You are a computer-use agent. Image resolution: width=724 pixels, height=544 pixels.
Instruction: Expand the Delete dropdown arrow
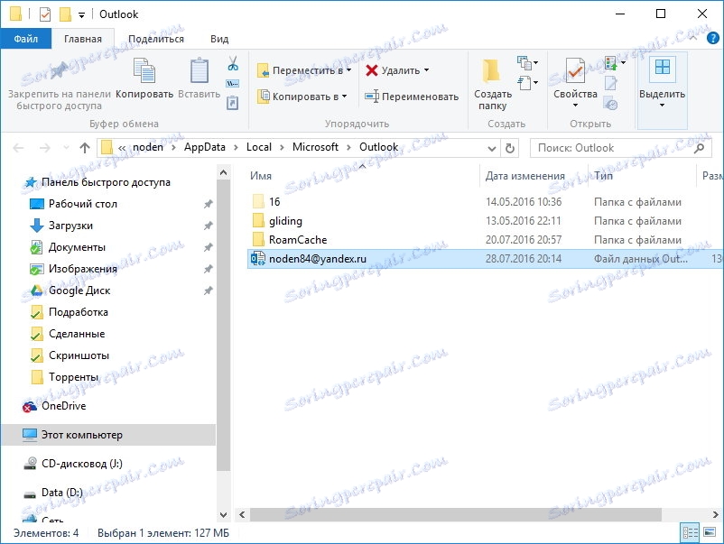[x=426, y=70]
